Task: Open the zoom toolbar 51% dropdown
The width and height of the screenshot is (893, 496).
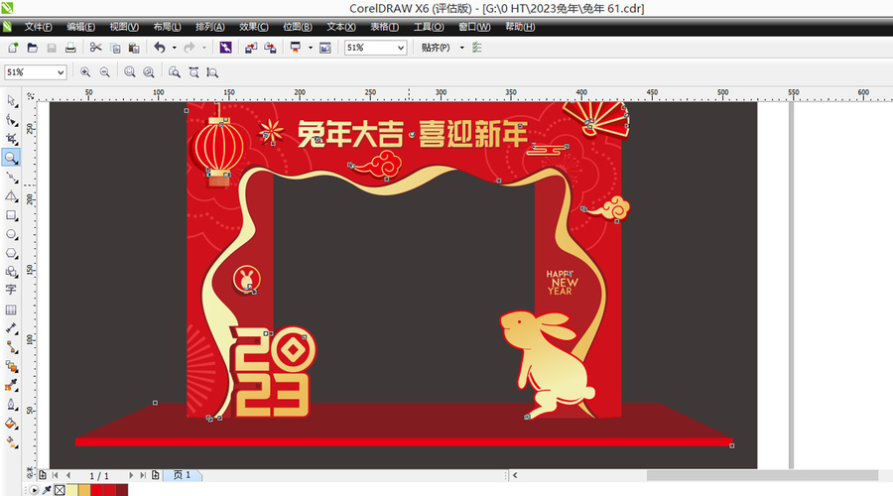Action: 61,72
